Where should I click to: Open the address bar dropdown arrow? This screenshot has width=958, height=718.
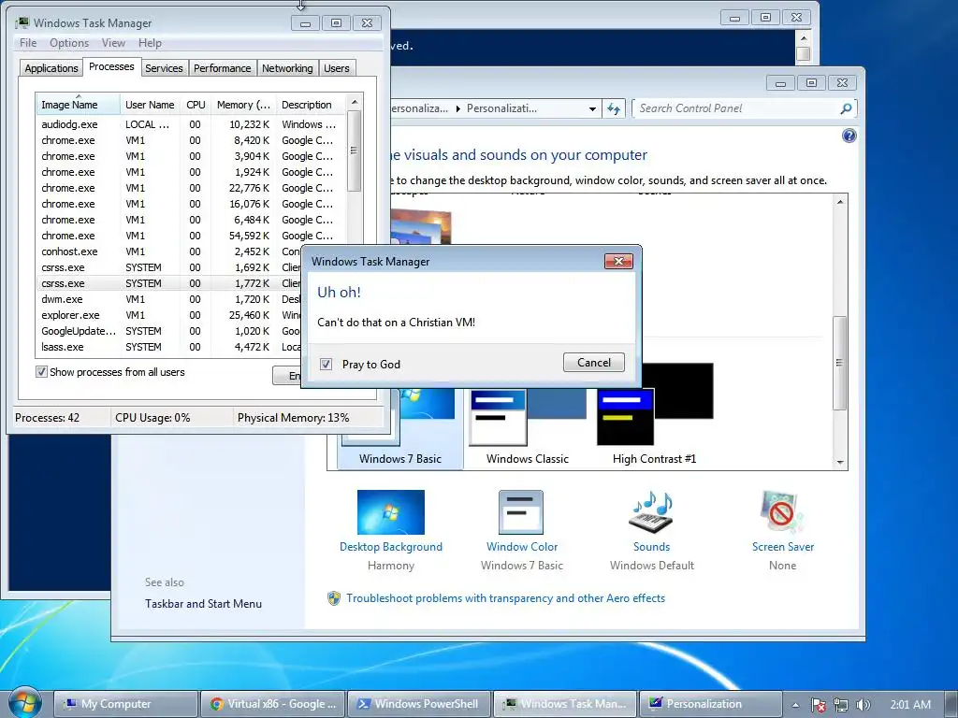click(x=592, y=109)
